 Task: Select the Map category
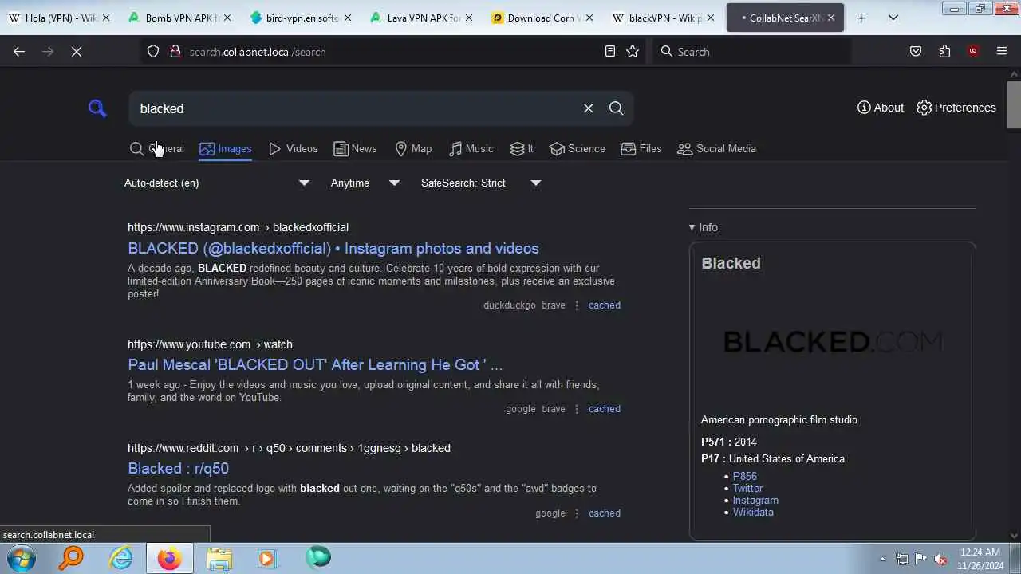pyautogui.click(x=413, y=148)
